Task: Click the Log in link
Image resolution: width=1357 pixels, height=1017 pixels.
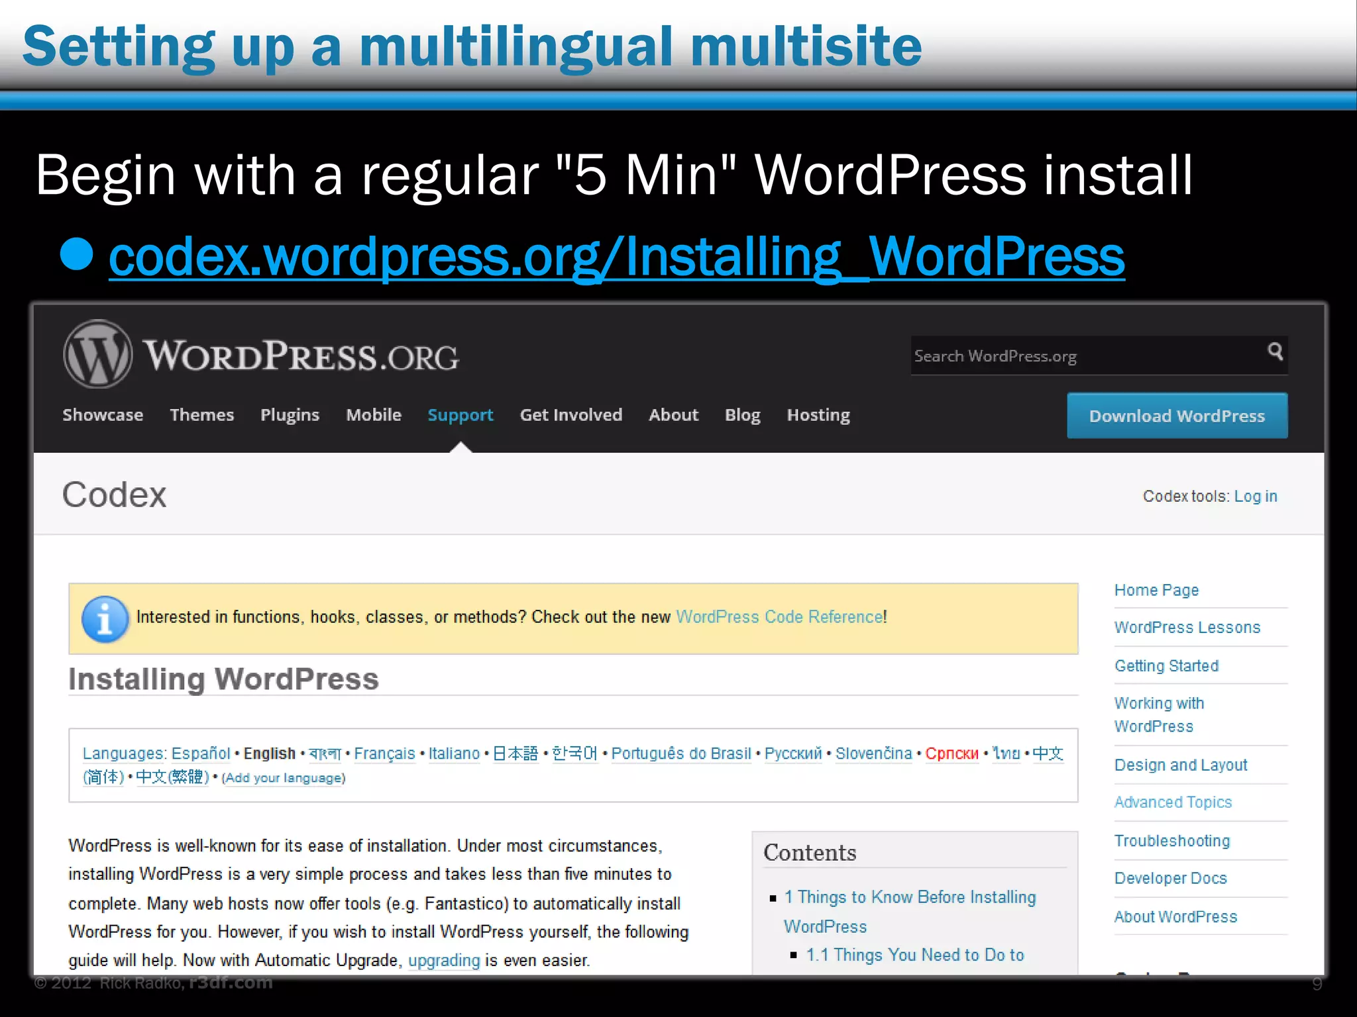Action: click(1256, 497)
